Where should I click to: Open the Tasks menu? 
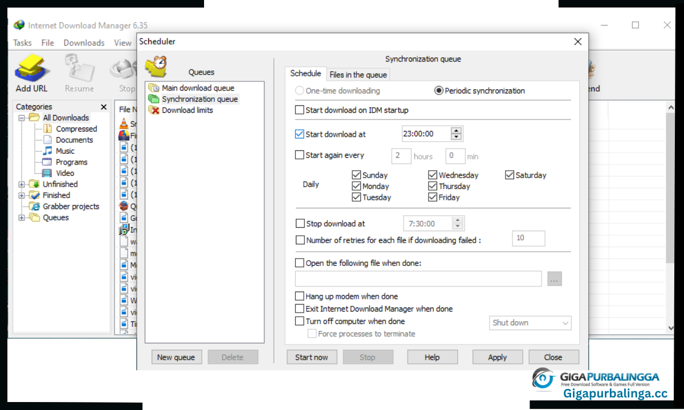click(23, 43)
